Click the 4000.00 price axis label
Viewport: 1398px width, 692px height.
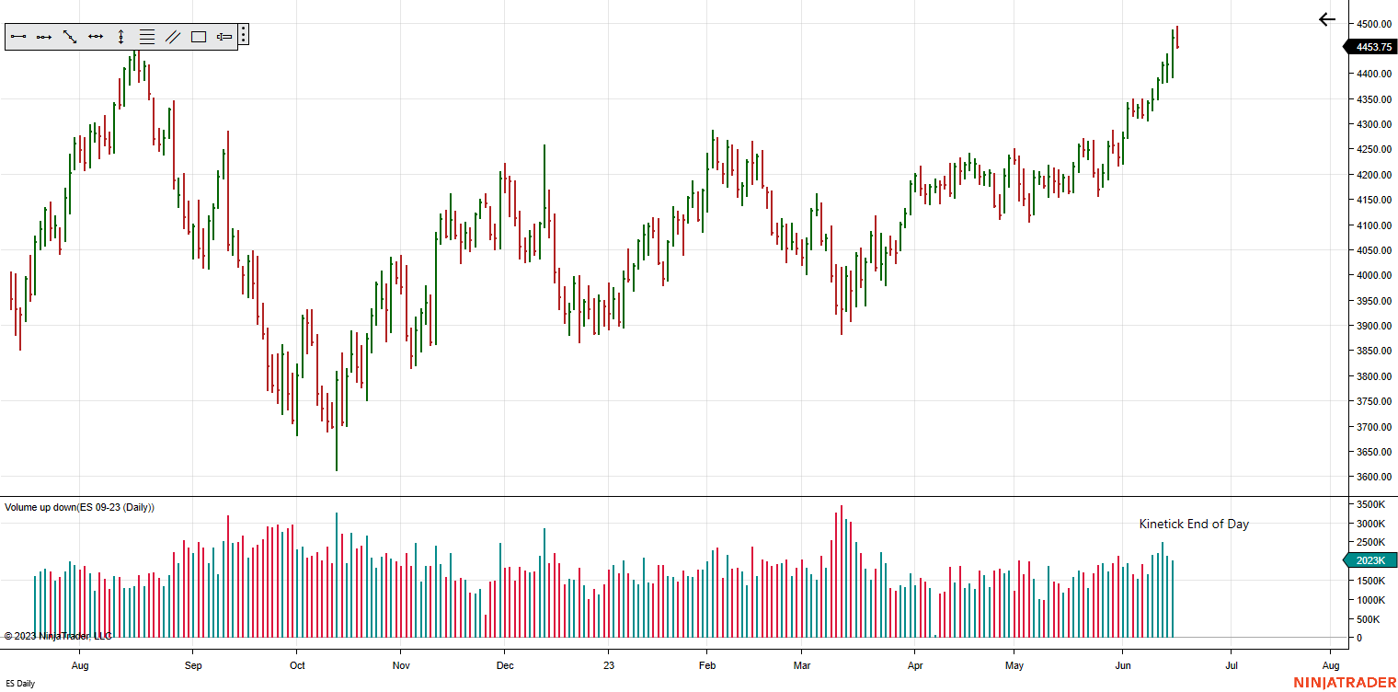pos(1373,275)
